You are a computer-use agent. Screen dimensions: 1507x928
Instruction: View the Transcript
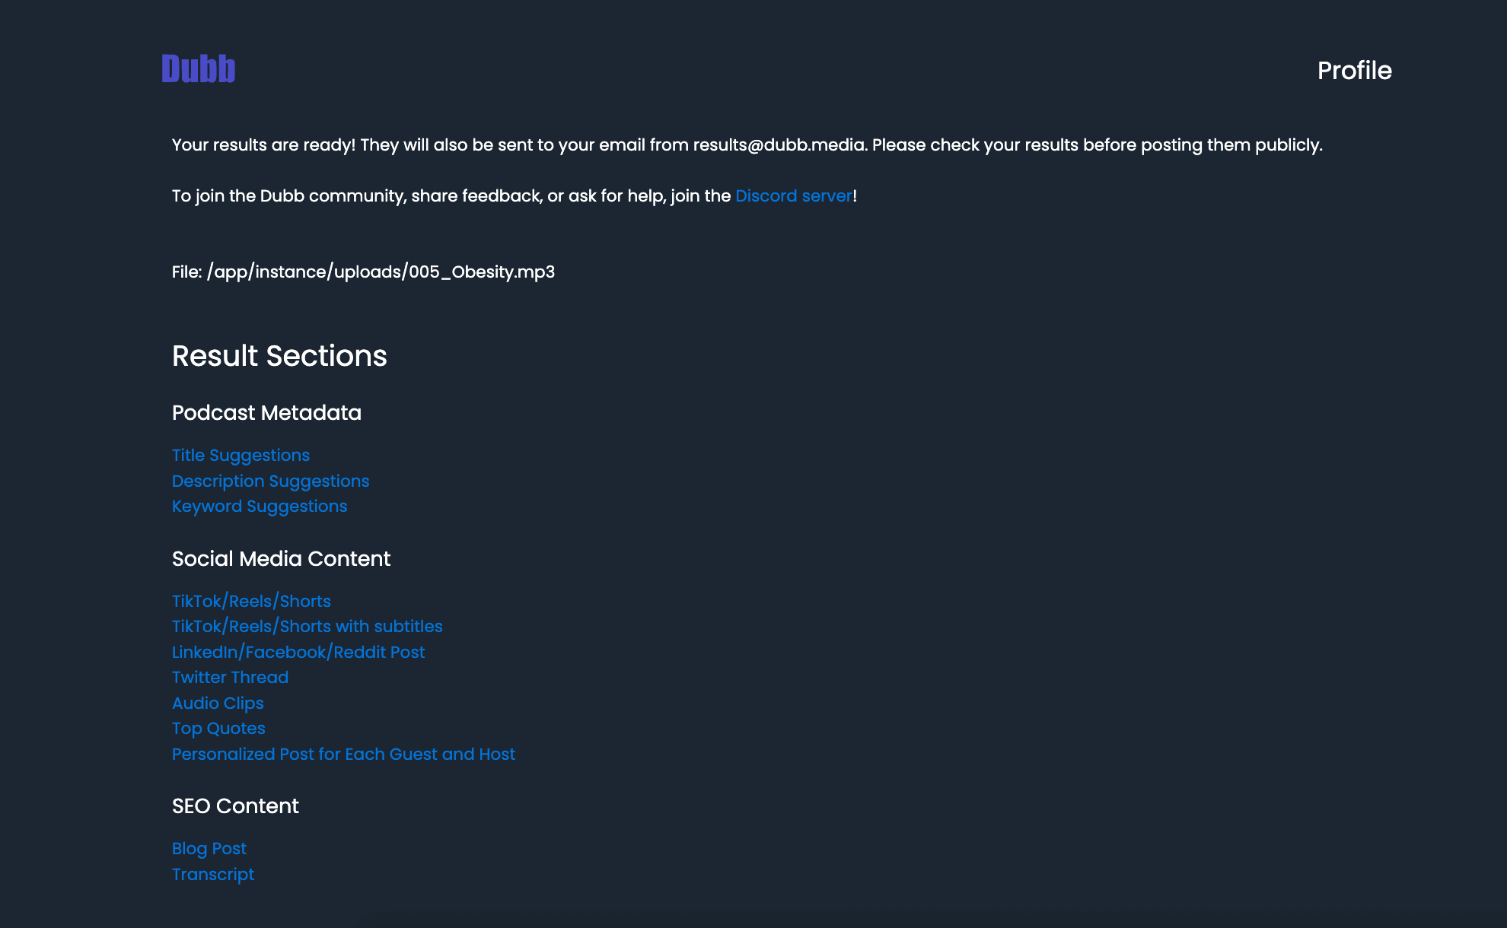pos(213,874)
